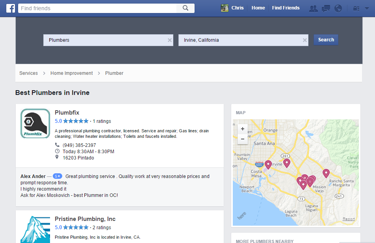The width and height of the screenshot is (375, 243).
Task: Open notifications globe icon
Action: pos(338,9)
